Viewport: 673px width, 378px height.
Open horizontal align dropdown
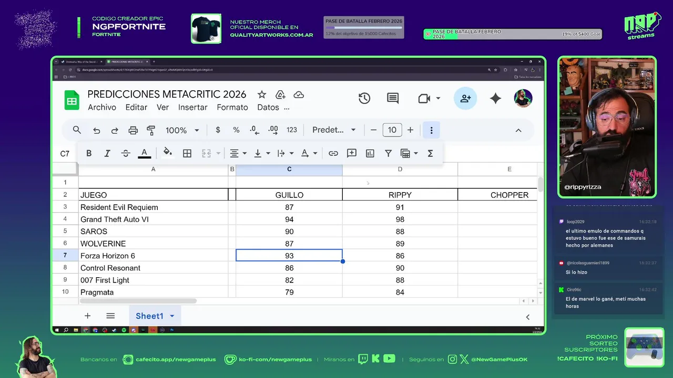[238, 153]
